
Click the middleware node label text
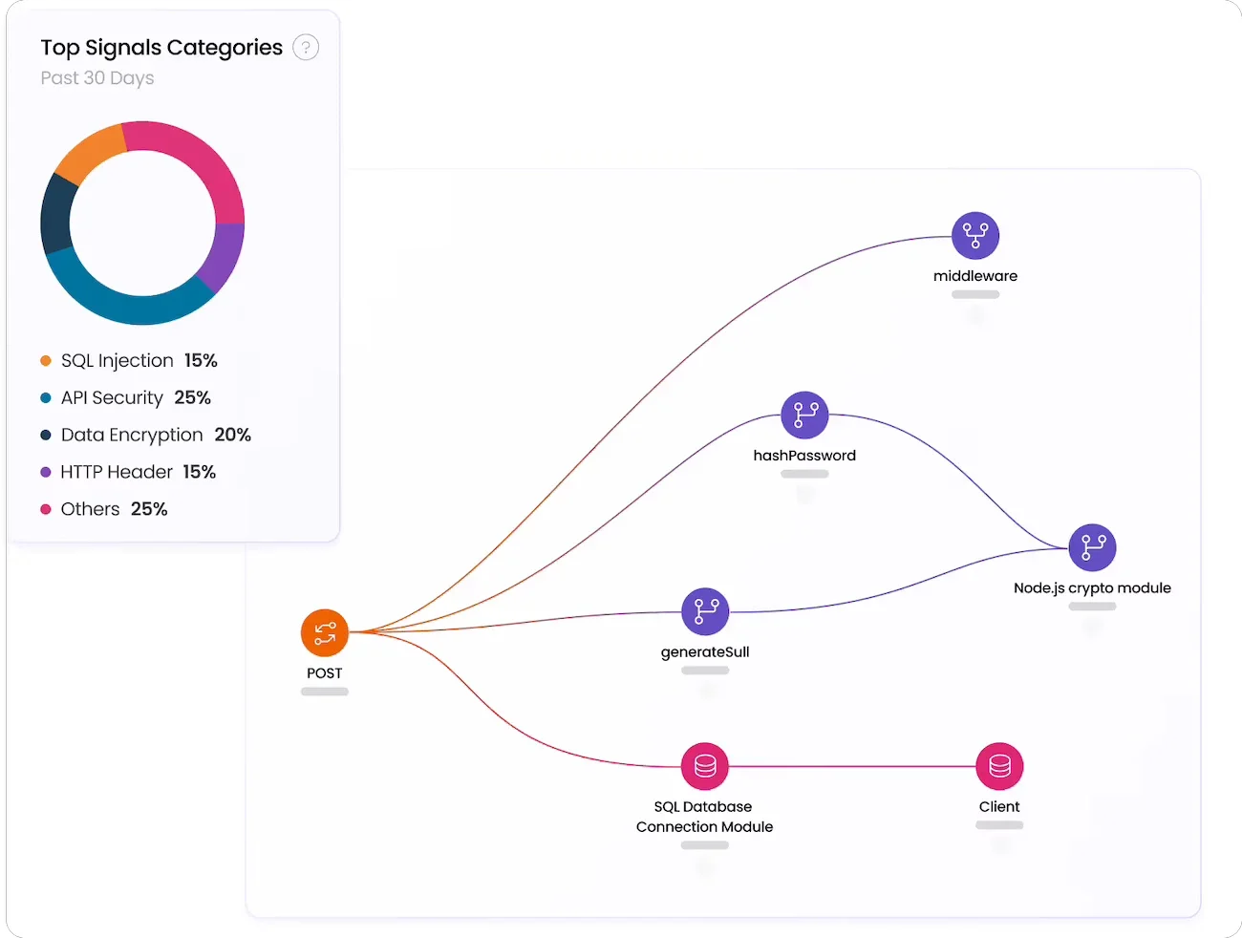(975, 276)
